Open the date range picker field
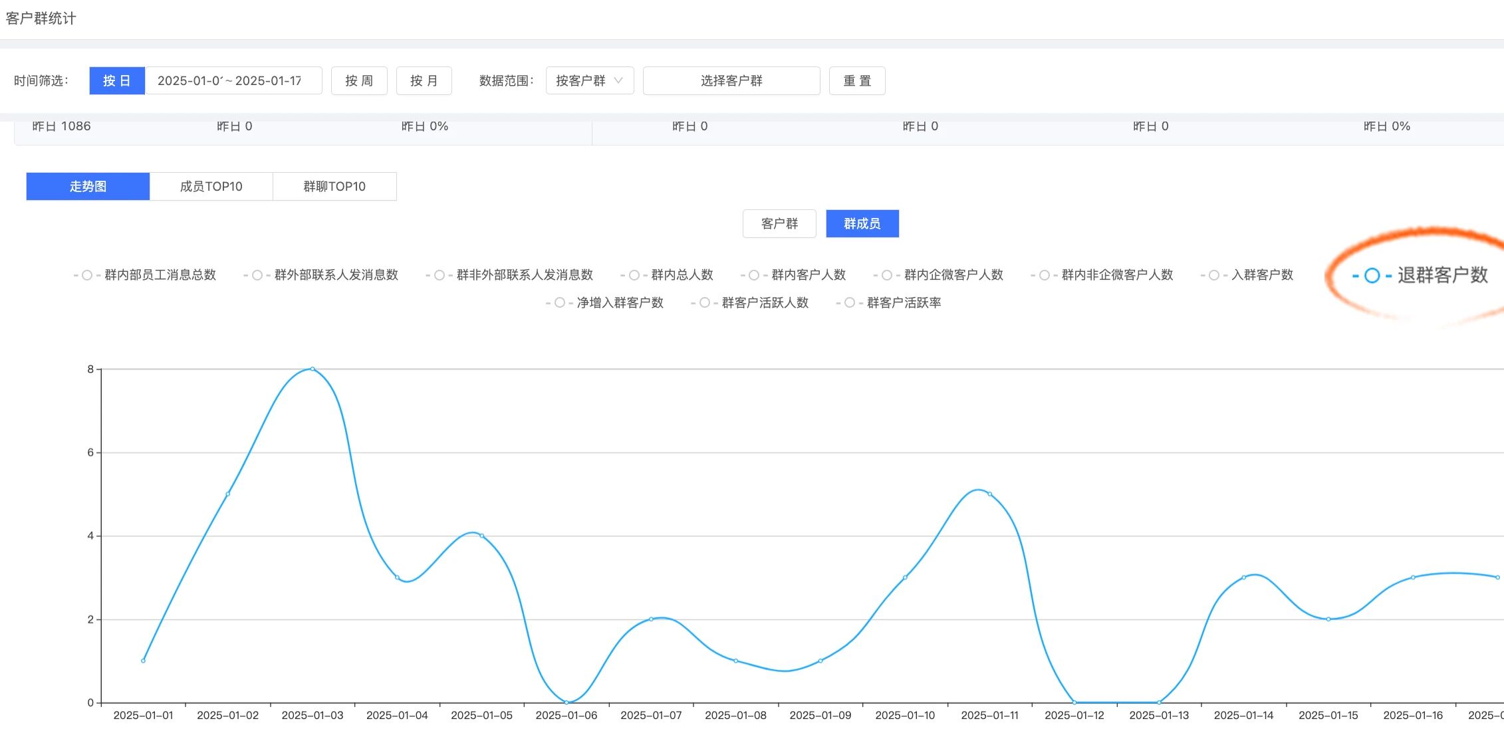The height and width of the screenshot is (735, 1504). [233, 81]
